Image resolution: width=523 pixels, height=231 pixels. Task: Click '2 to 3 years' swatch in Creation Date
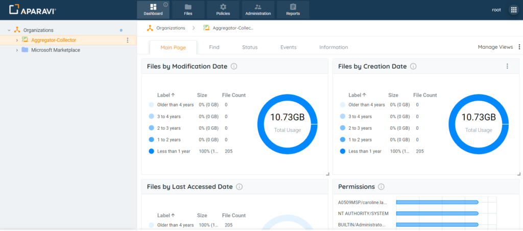(x=343, y=128)
